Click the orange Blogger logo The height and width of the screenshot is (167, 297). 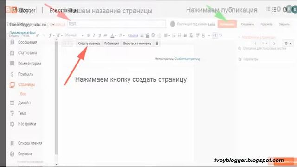pyautogui.click(x=14, y=10)
